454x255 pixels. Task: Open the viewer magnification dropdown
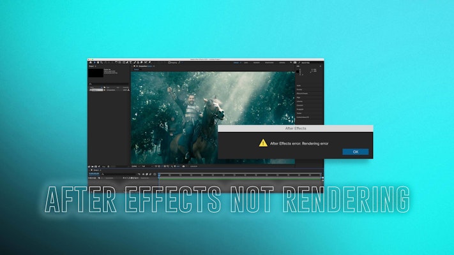click(136, 165)
